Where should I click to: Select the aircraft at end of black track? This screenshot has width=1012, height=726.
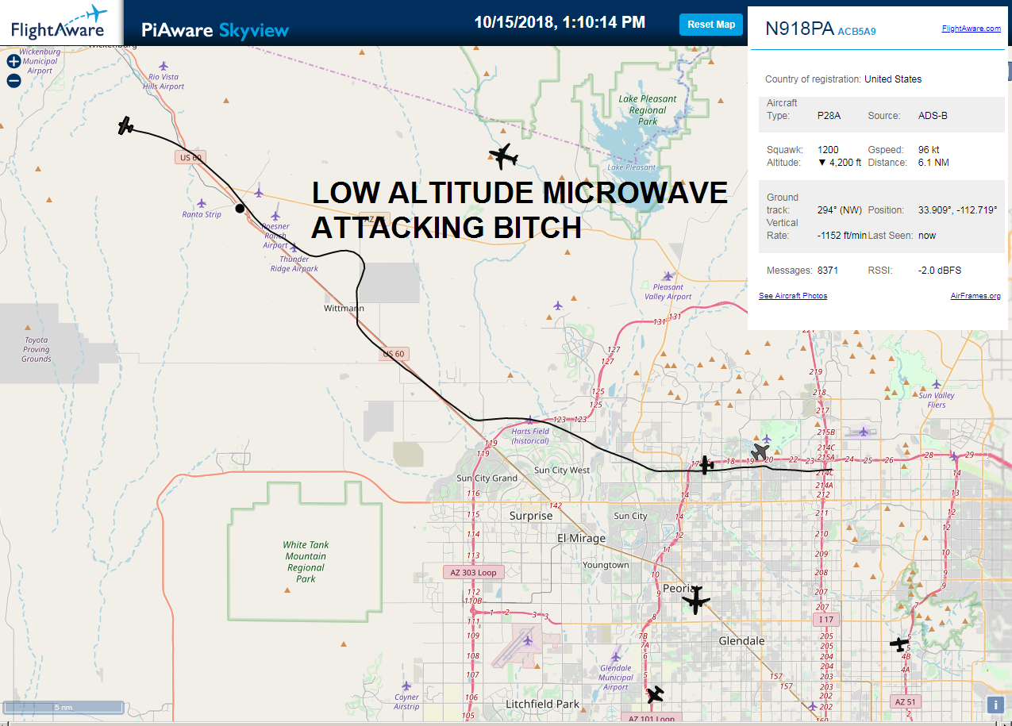(x=125, y=125)
